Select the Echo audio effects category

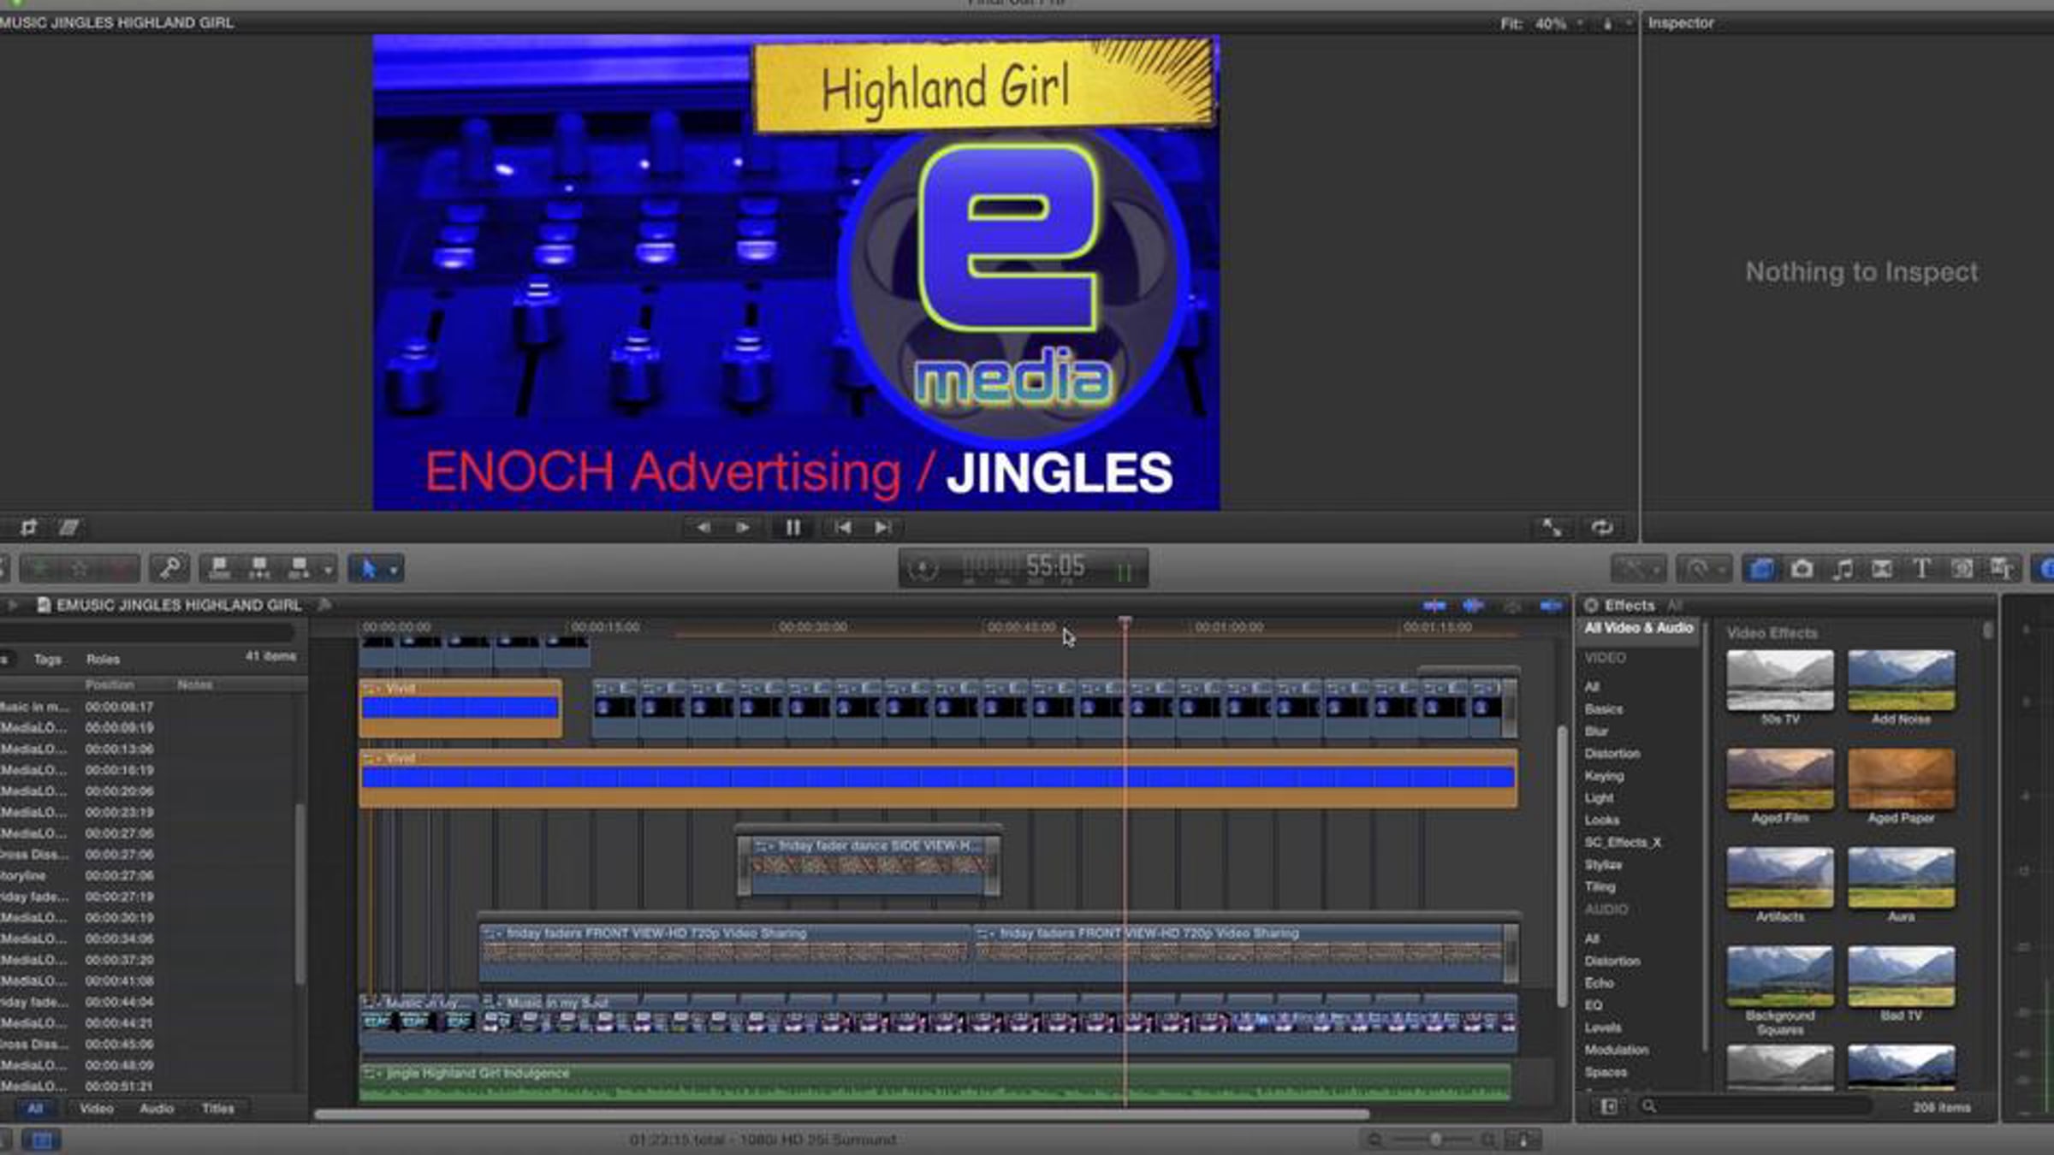tap(1598, 983)
